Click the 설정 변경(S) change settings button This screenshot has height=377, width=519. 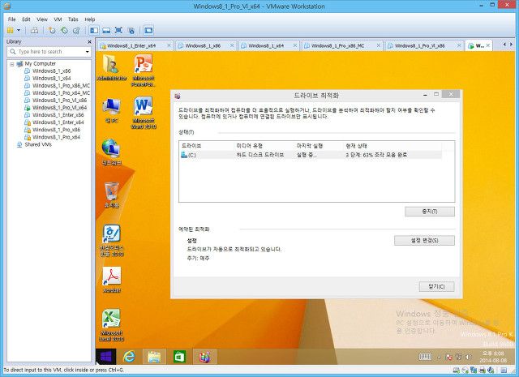(x=424, y=241)
